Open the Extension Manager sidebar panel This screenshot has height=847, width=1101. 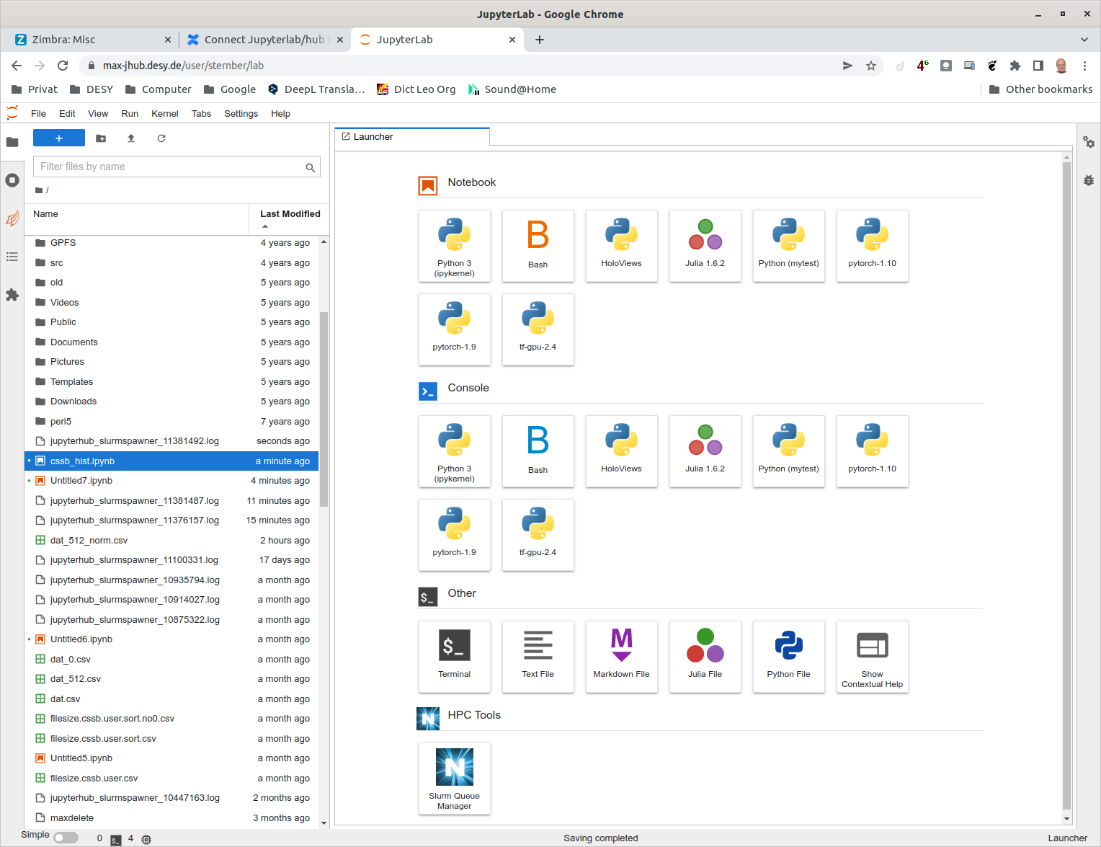point(12,295)
